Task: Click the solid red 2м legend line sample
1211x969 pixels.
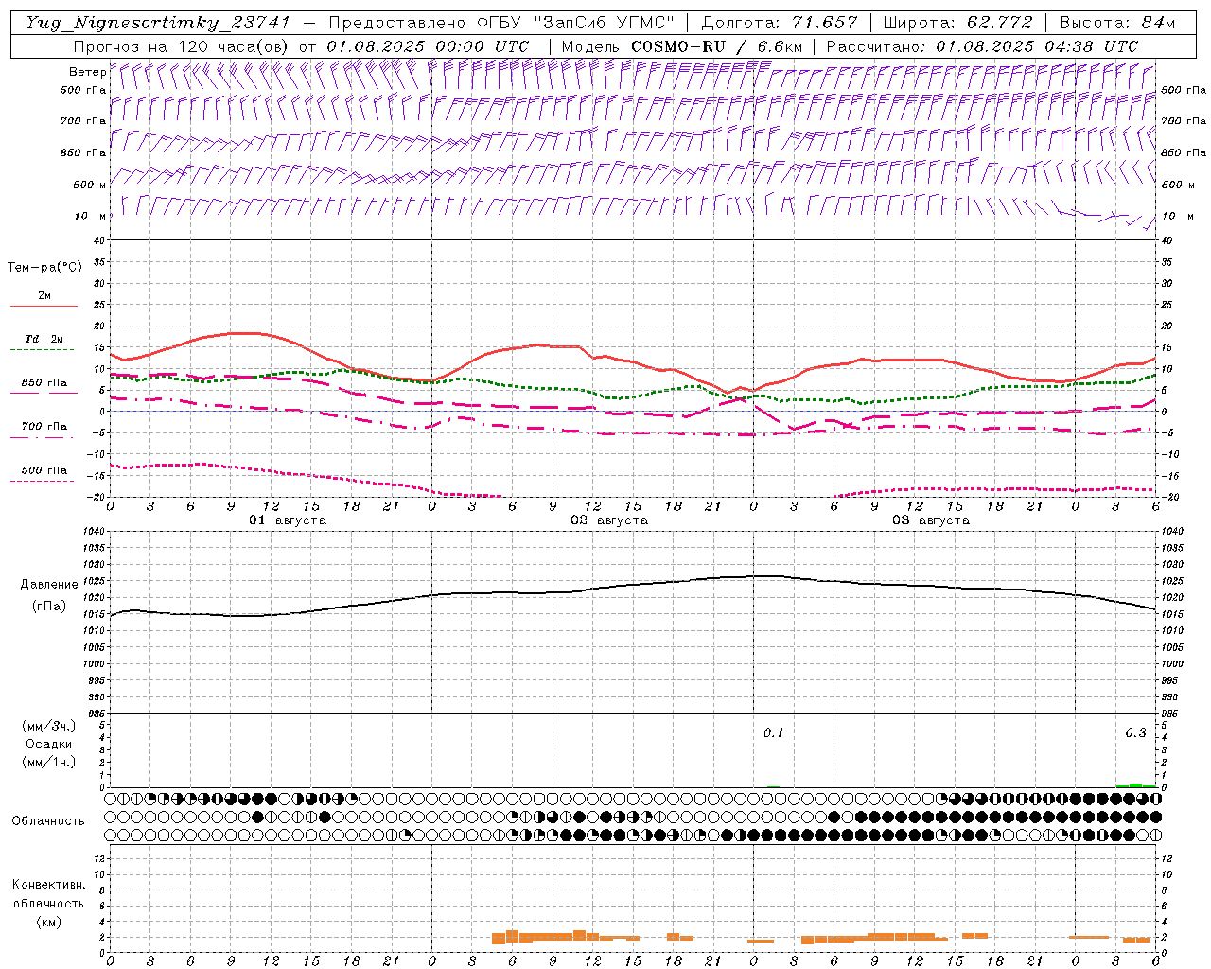Action: click(44, 306)
